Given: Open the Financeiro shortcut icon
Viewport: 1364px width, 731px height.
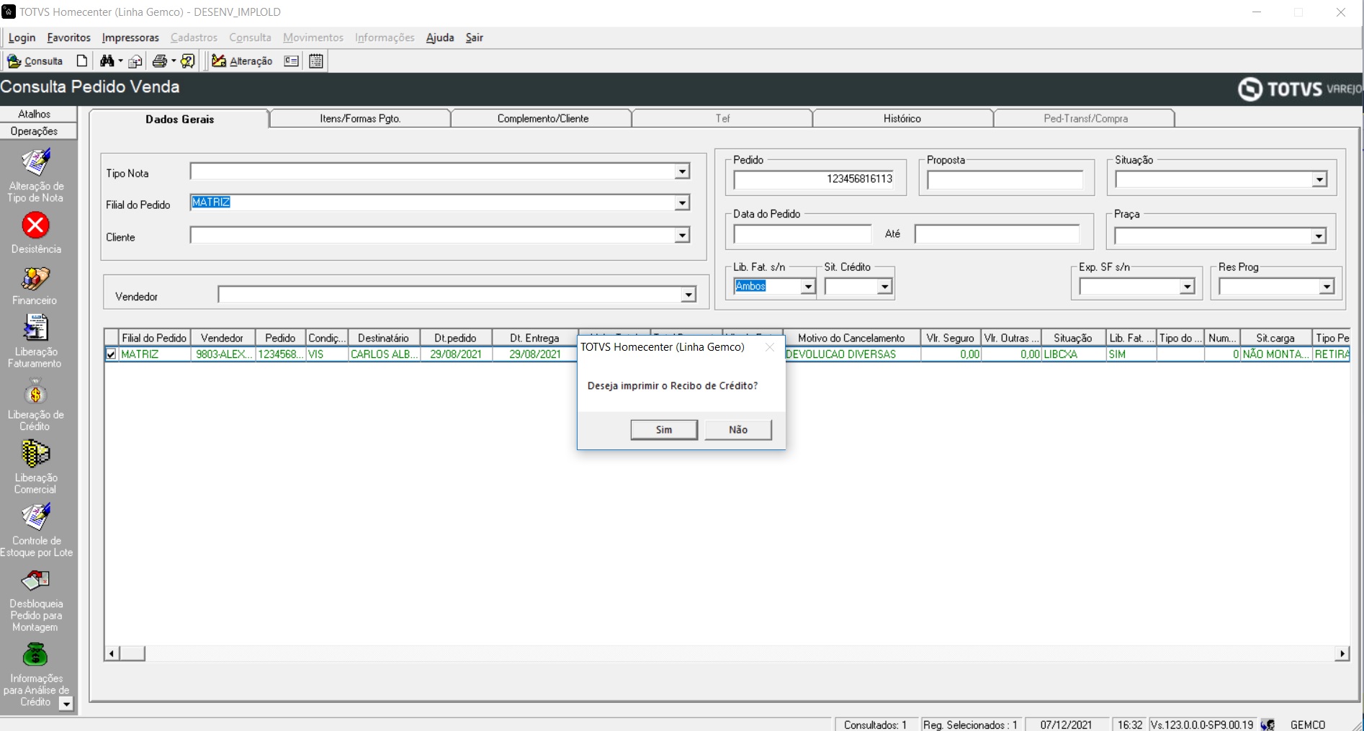Looking at the screenshot, I should point(35,279).
